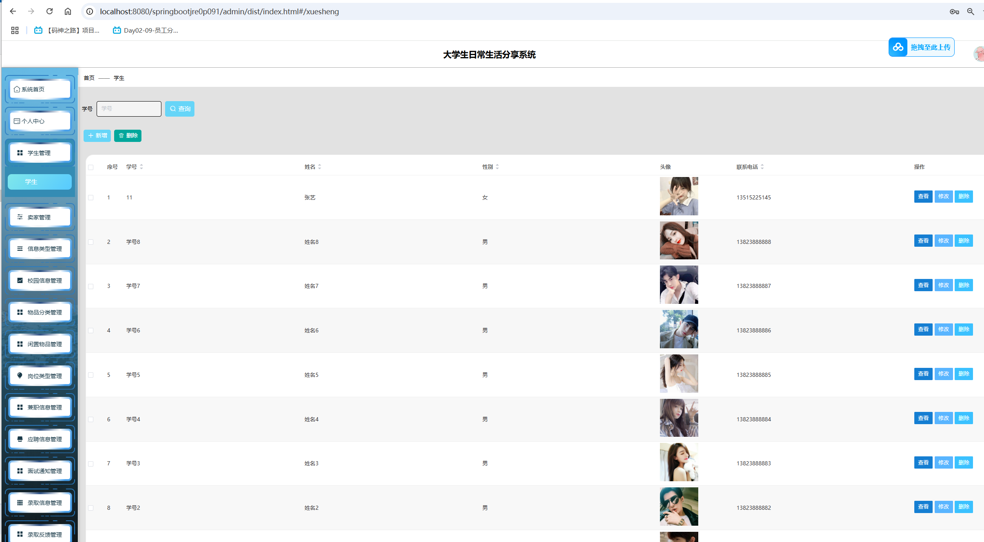Screen dimensions: 984x542
Task: Open the avatar thumbnail of 姓名6
Action: (679, 330)
